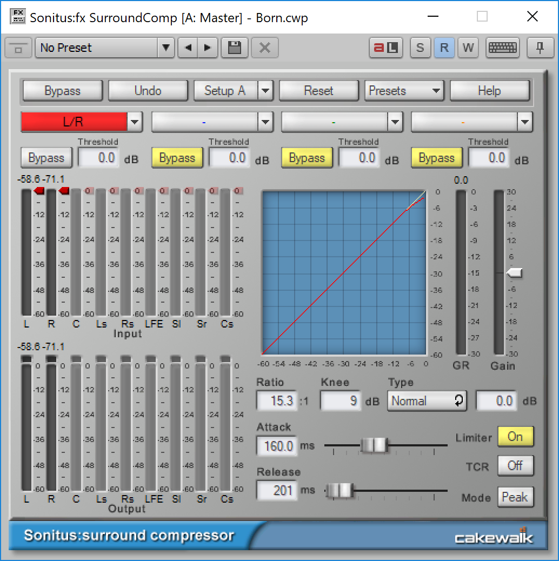The width and height of the screenshot is (559, 561).
Task: Click the delete preset X icon
Action: 264,48
